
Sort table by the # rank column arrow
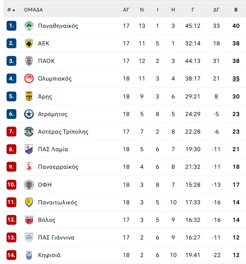11,10
